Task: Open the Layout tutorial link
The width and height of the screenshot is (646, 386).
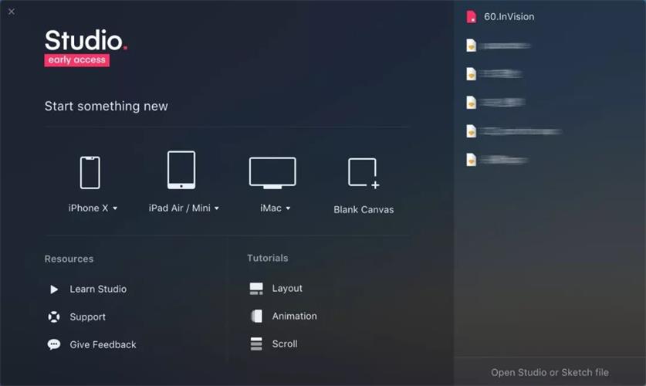Action: point(287,289)
